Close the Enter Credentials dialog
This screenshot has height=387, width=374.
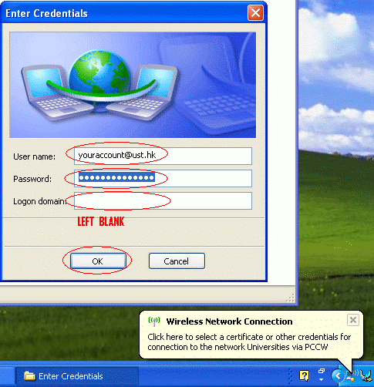click(x=255, y=12)
